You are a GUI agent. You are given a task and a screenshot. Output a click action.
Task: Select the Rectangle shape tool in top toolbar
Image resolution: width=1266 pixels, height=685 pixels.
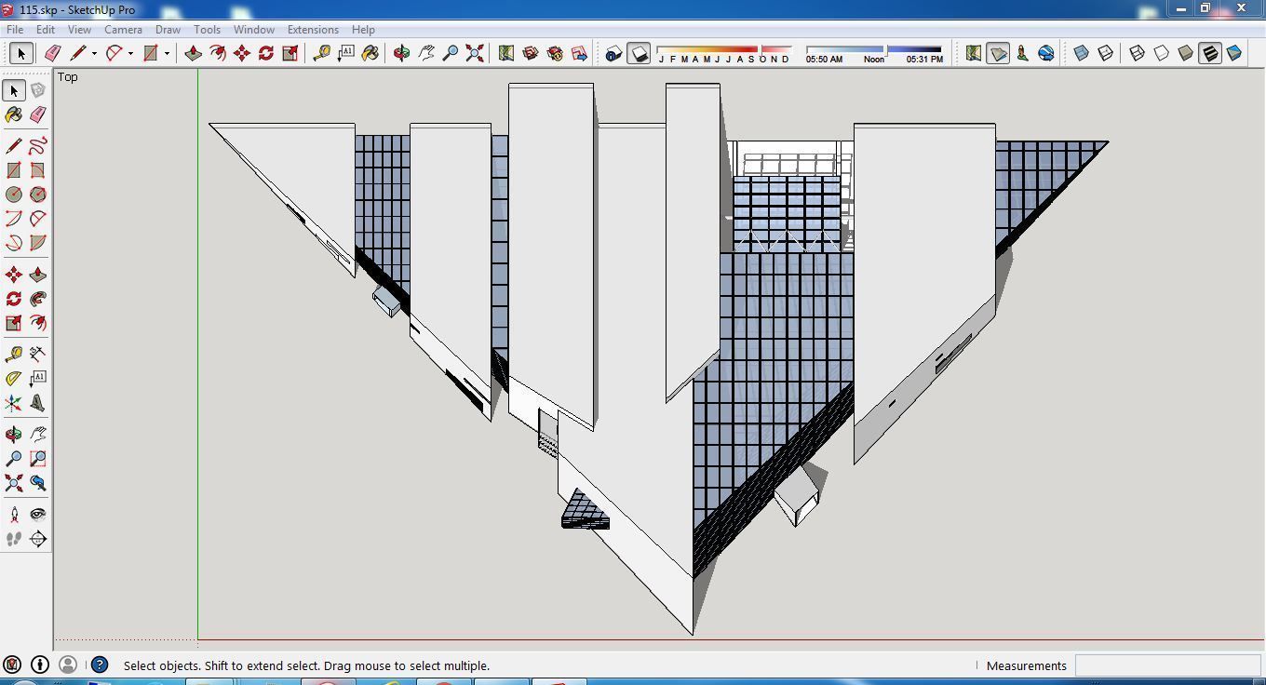point(150,54)
